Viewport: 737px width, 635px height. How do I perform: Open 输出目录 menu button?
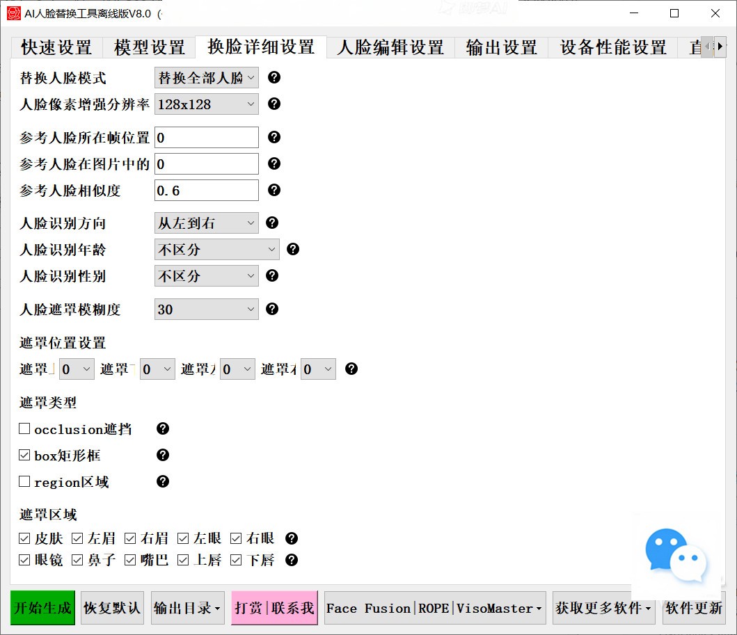pos(187,608)
